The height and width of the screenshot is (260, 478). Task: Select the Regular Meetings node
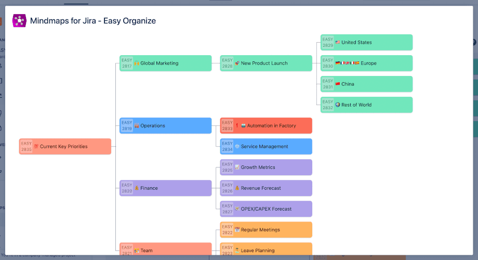[266, 230]
